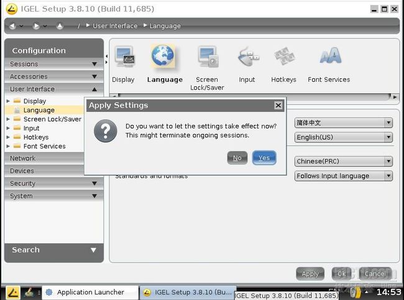Open the language dropdown showing 简体中文
Viewport: 404px width, 300px height.
coord(344,122)
